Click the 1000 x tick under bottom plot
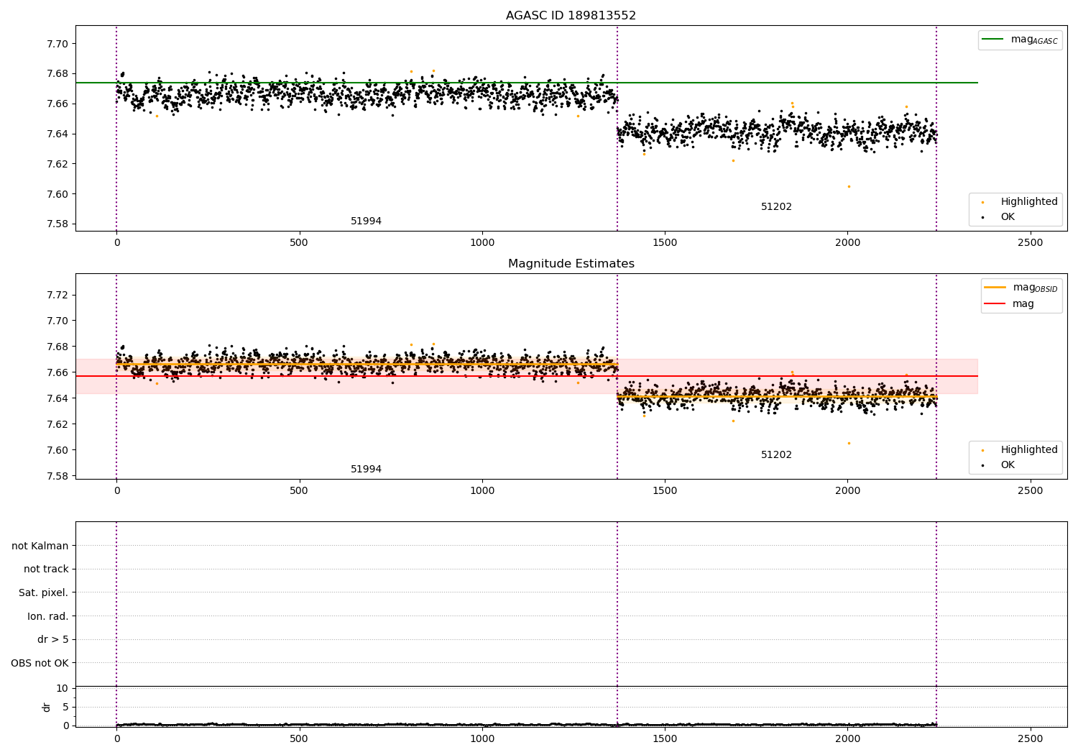The image size is (1078, 755). (x=482, y=738)
